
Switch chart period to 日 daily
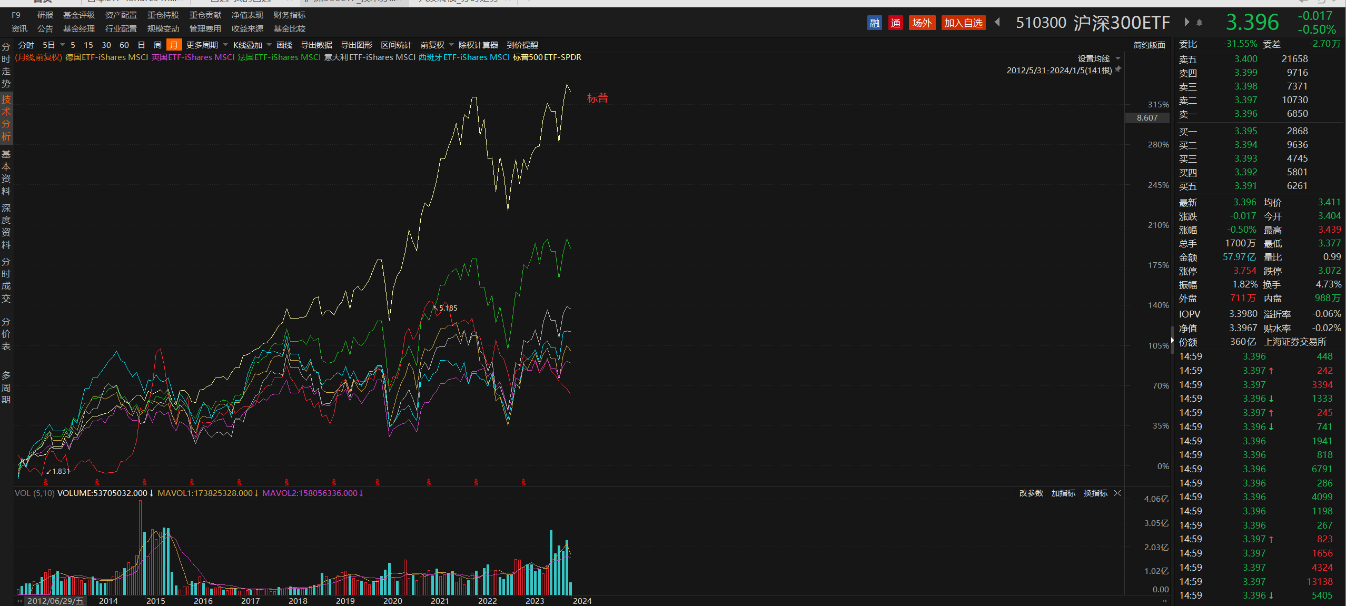click(x=141, y=45)
